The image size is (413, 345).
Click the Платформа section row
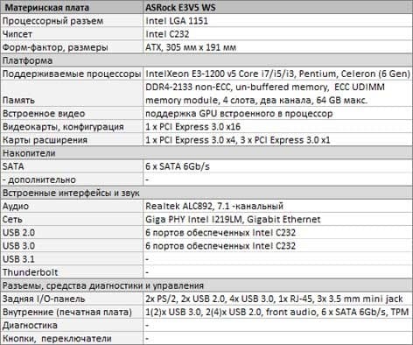206,60
